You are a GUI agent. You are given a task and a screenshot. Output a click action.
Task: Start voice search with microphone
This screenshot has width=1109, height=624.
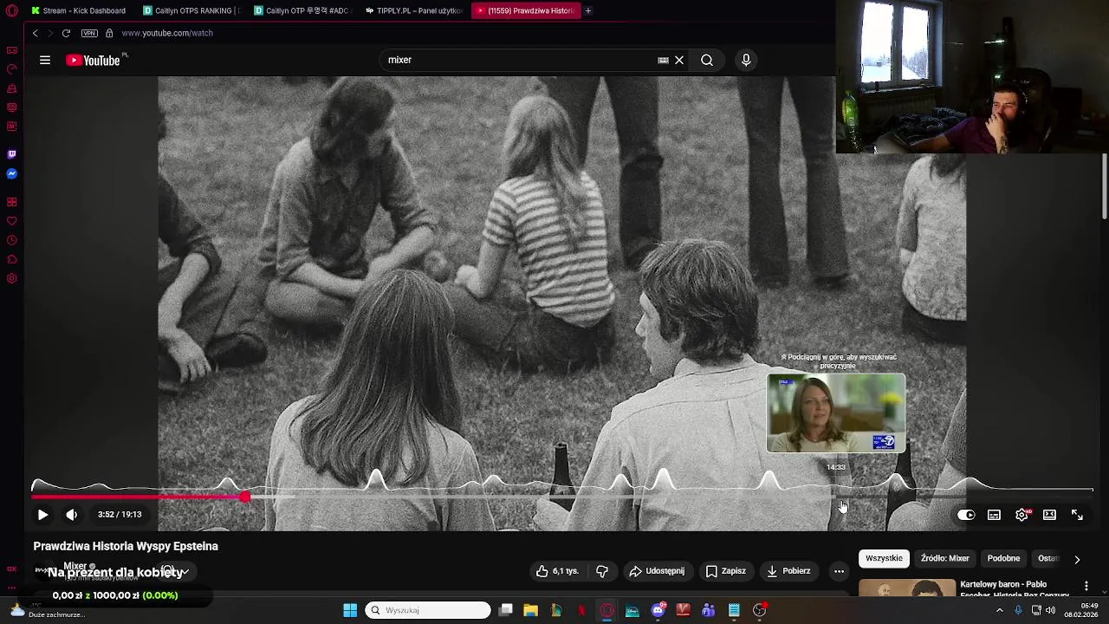[746, 60]
